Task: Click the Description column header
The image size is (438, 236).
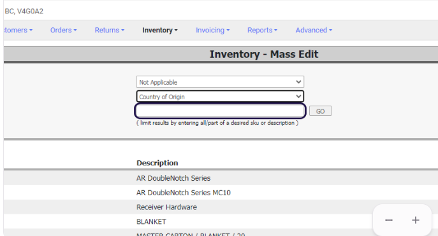Action: tap(157, 163)
